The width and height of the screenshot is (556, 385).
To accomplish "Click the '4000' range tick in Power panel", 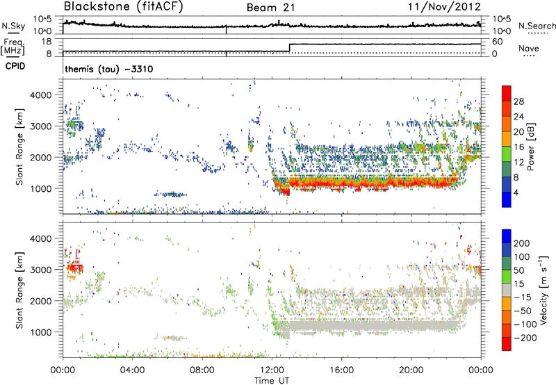I will (40, 95).
